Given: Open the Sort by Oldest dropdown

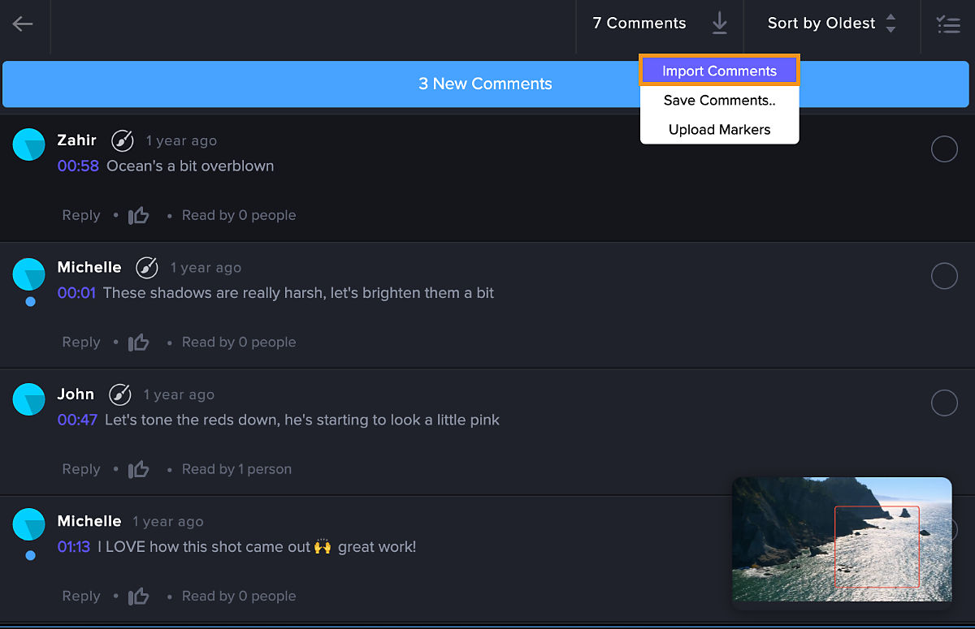Looking at the screenshot, I should (x=821, y=23).
